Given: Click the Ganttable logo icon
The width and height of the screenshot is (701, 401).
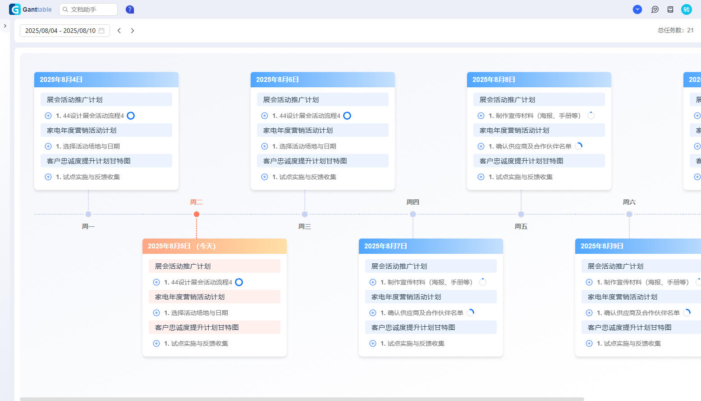Looking at the screenshot, I should (x=15, y=9).
